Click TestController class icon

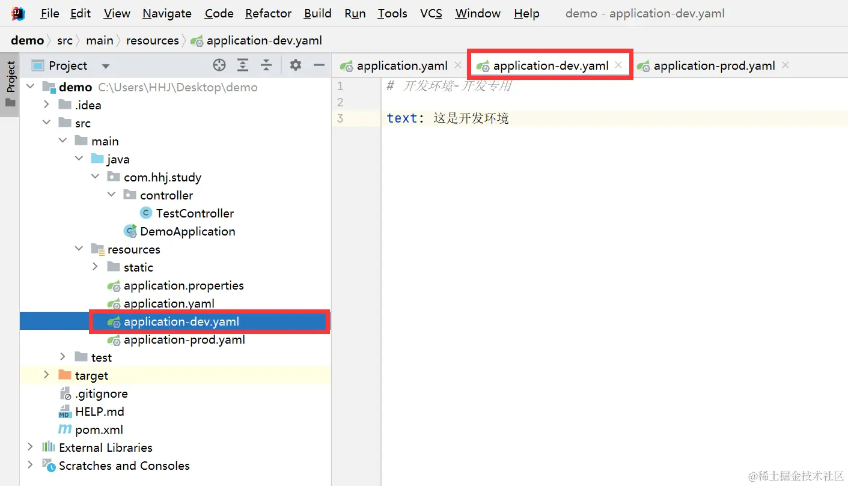pos(145,213)
